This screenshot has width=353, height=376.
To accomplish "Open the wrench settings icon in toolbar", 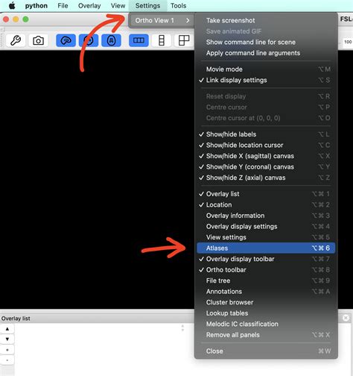I will click(x=16, y=40).
